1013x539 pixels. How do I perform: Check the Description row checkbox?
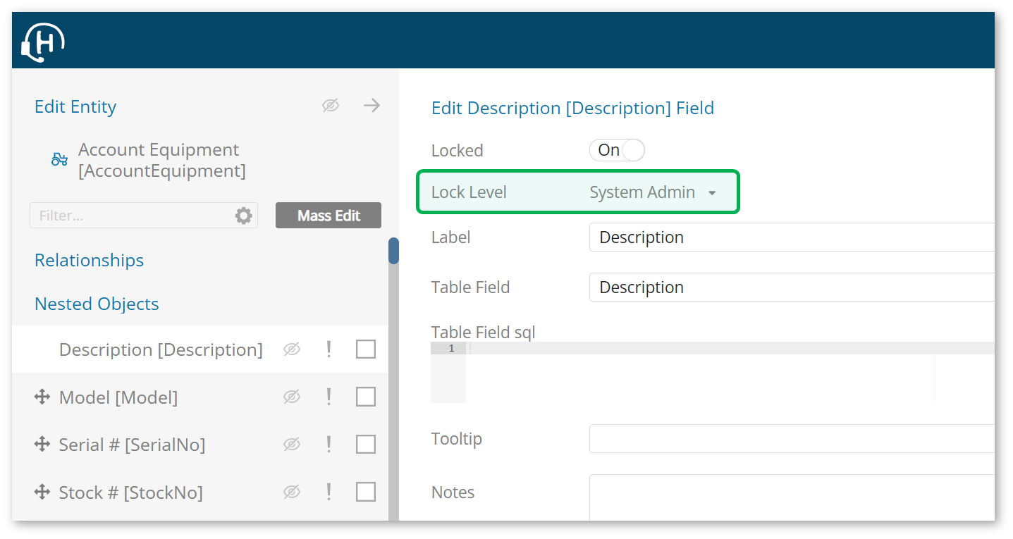[x=366, y=349]
